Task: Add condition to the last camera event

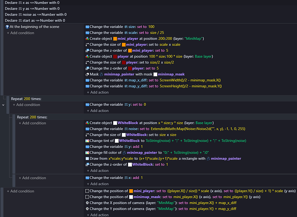Action: click(x=20, y=191)
